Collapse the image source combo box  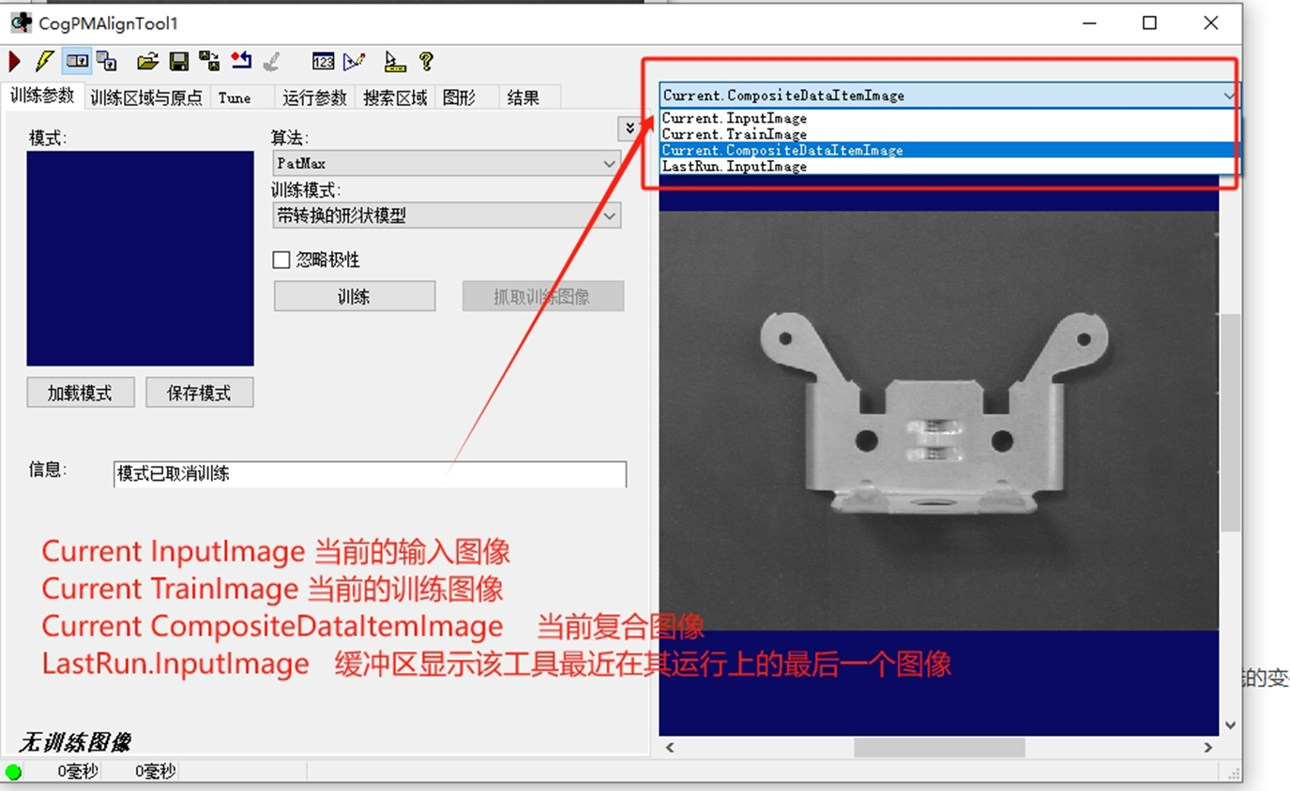pyautogui.click(x=1229, y=96)
